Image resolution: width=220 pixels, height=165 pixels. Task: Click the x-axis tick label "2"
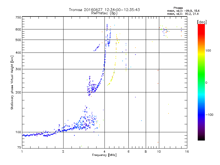click(x=63, y=152)
